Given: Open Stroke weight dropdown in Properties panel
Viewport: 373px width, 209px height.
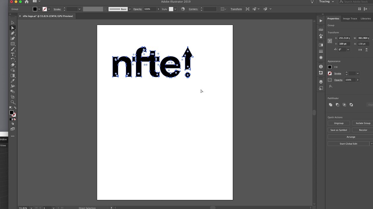Looking at the screenshot, I should point(358,73).
